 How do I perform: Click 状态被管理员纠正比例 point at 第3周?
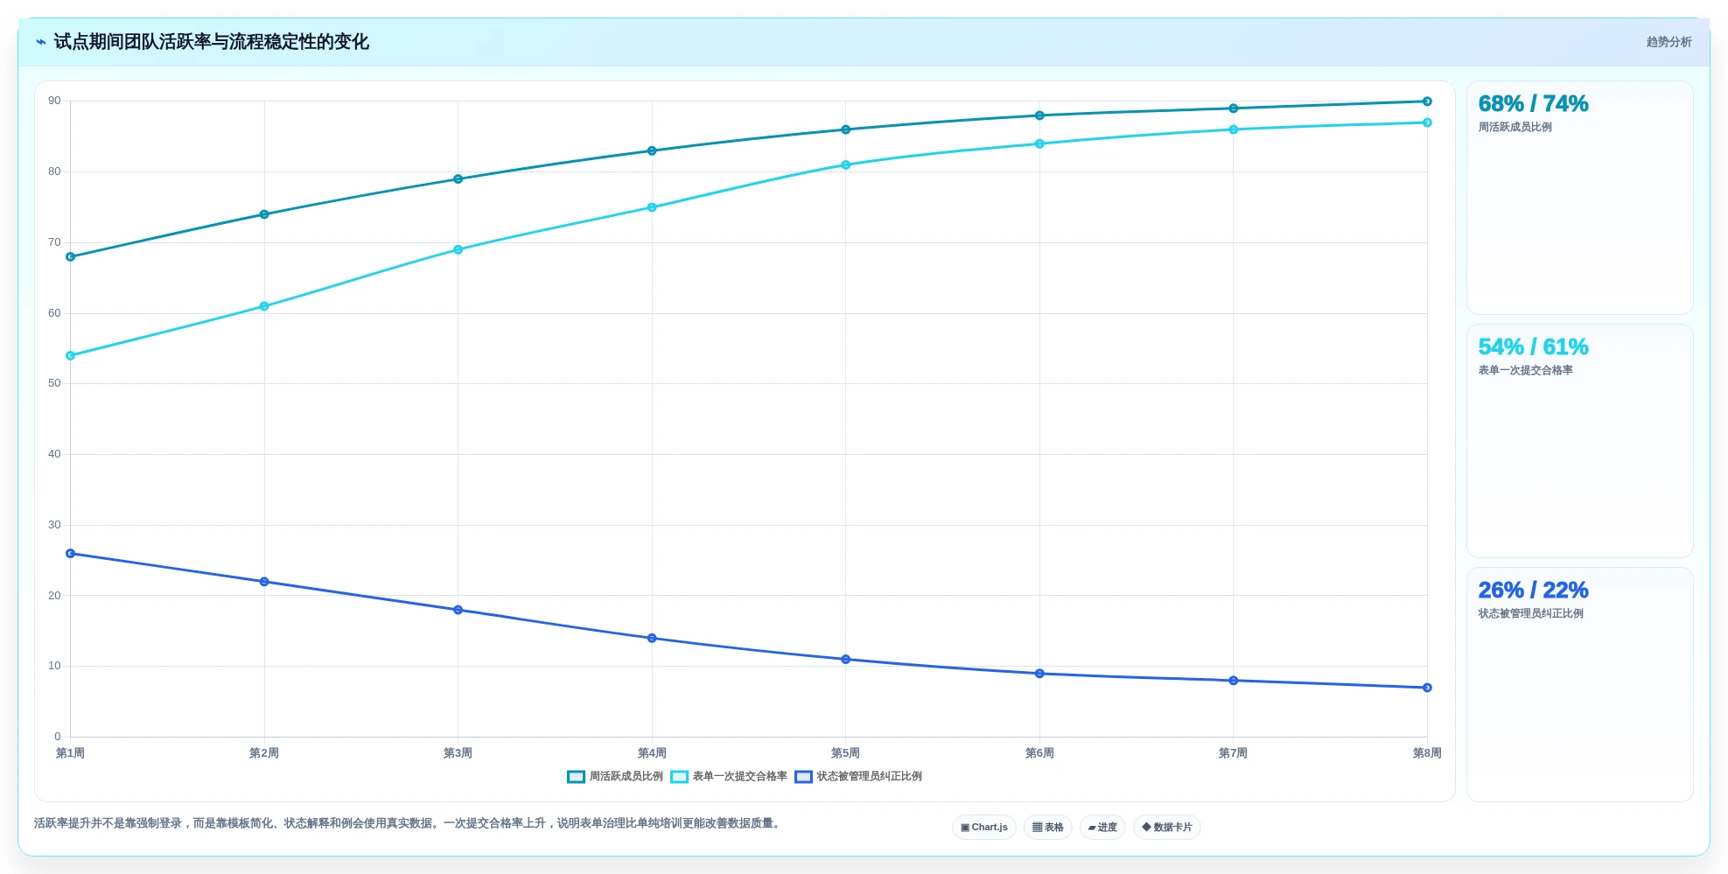(458, 610)
